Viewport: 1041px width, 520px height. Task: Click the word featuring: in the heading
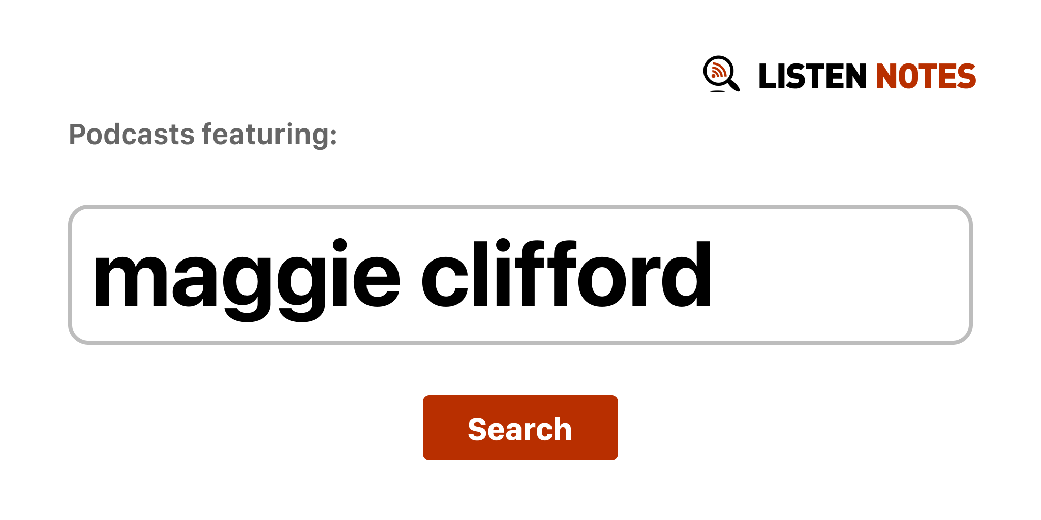coord(269,136)
